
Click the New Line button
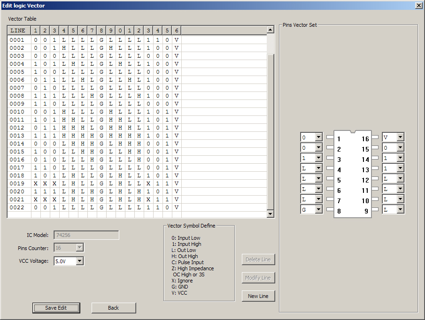(258, 296)
